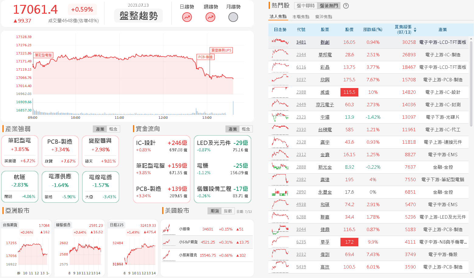This screenshot has width=474, height=278.
Task: Switch hot stocks to 盤中即時
Action: coord(305,6)
